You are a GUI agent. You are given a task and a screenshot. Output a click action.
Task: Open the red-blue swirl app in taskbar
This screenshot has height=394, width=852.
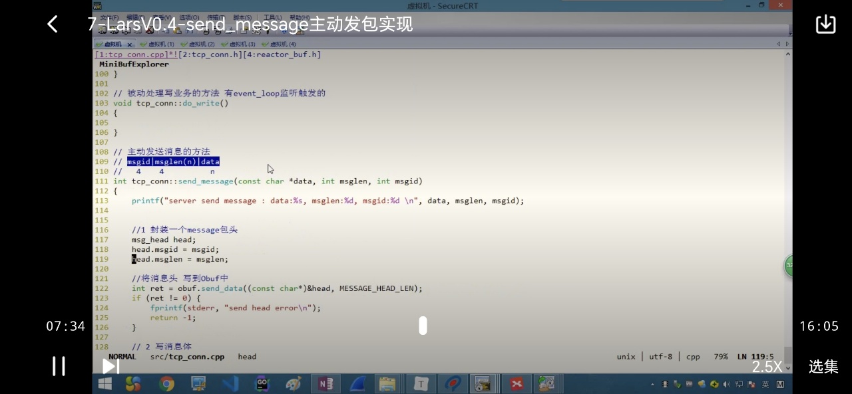pos(453,384)
